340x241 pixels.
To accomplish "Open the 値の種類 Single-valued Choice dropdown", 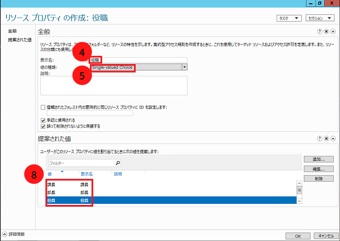I will (184, 67).
